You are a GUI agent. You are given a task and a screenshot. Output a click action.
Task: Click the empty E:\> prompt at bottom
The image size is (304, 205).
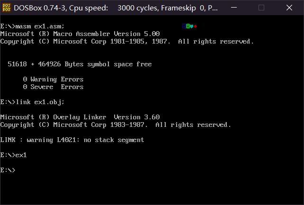(x=8, y=170)
